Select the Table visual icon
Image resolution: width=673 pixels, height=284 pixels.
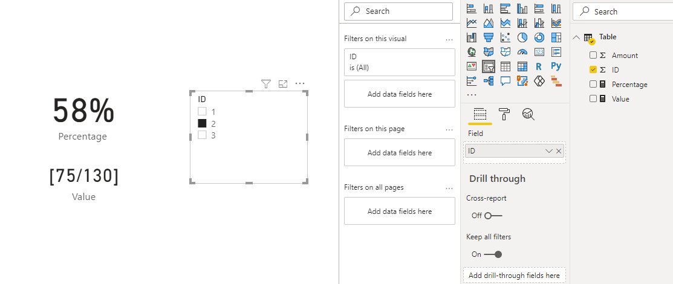505,66
